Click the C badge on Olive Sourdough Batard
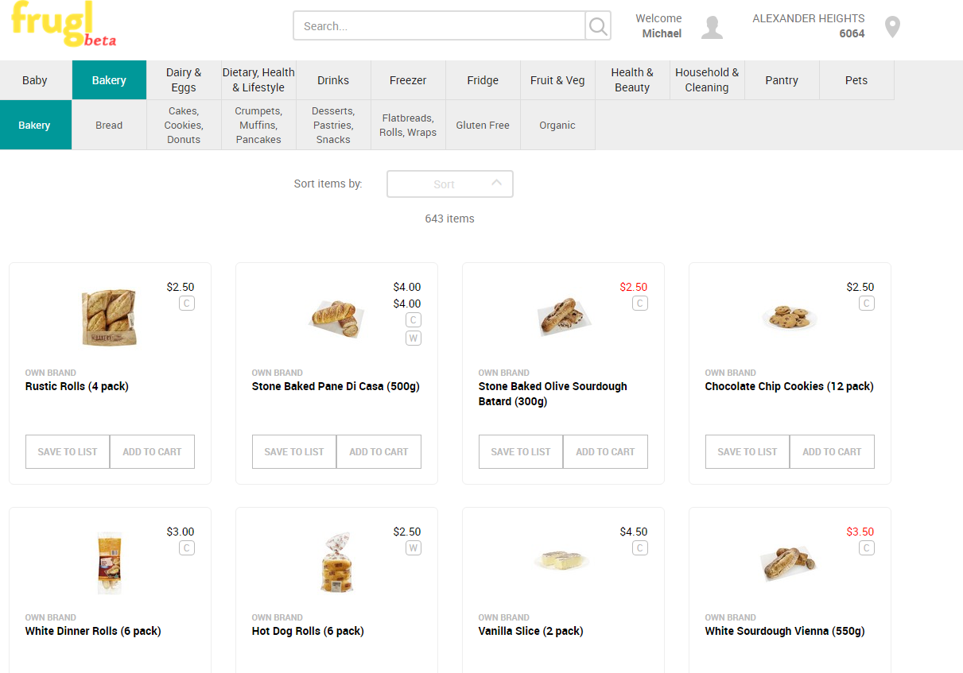This screenshot has width=963, height=673. 640,304
